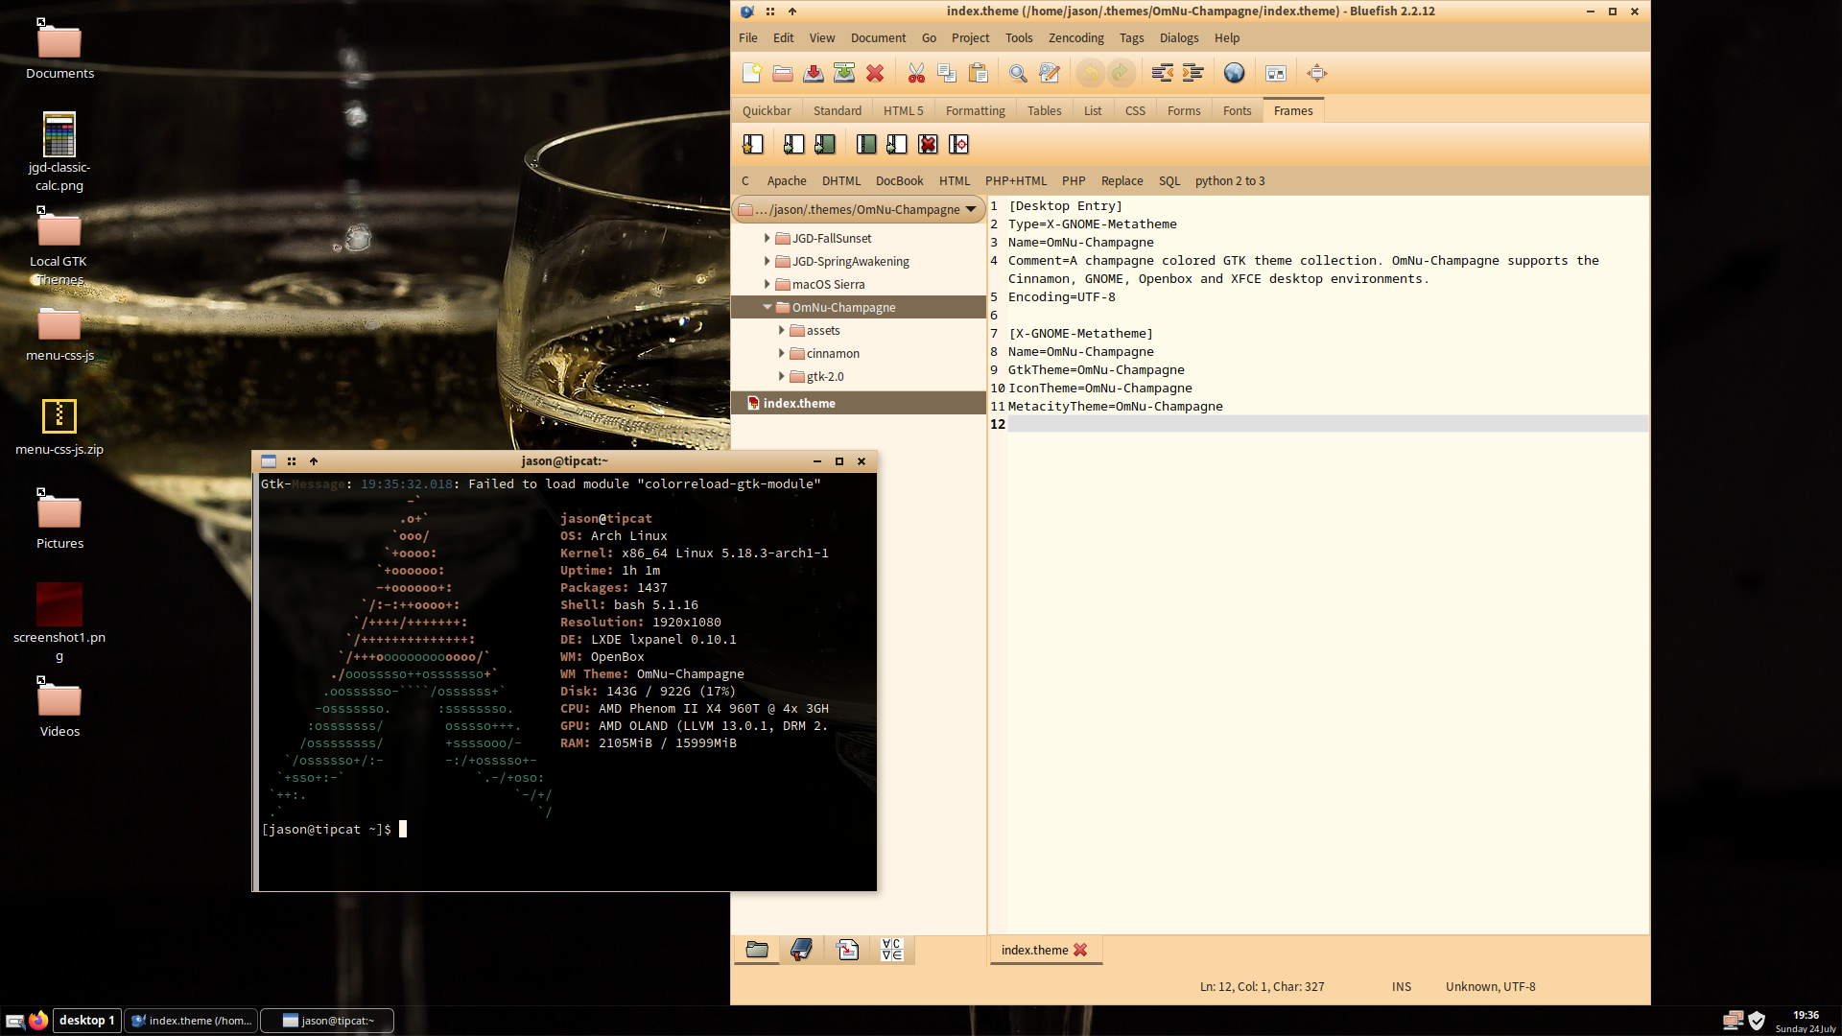Image resolution: width=1842 pixels, height=1036 pixels.
Task: Launch Firefox from the taskbar
Action: click(38, 1021)
